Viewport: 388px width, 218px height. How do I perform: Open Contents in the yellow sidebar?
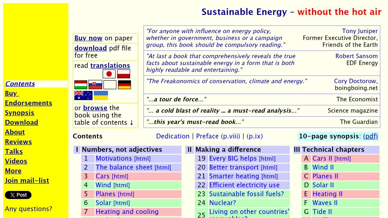click(20, 84)
